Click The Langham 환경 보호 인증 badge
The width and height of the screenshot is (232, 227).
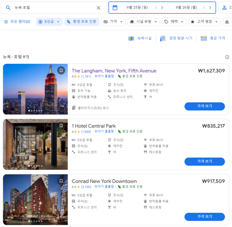(x=130, y=76)
